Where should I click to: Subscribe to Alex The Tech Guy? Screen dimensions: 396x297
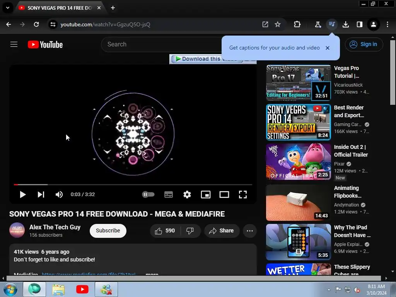click(108, 230)
